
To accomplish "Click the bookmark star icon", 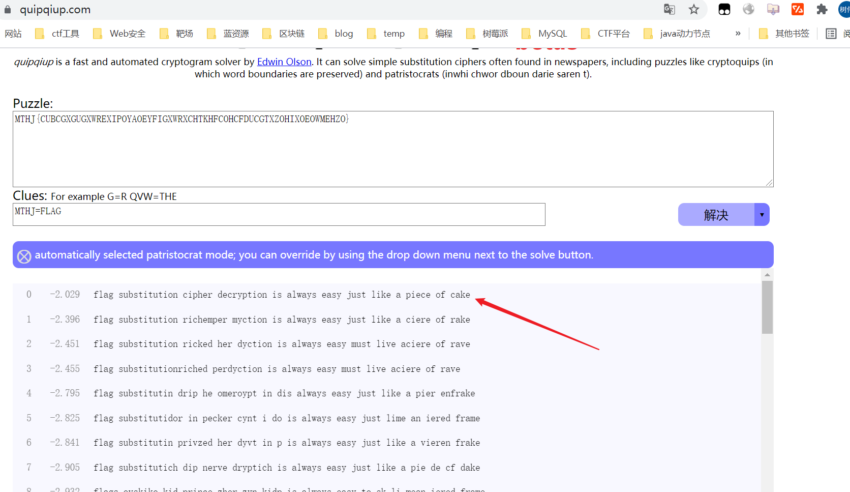I will coord(694,9).
